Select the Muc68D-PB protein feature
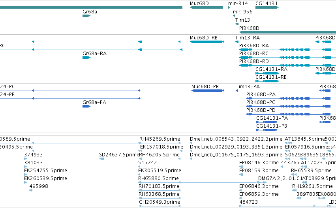The height and width of the screenshot is (208, 336). tap(208, 91)
